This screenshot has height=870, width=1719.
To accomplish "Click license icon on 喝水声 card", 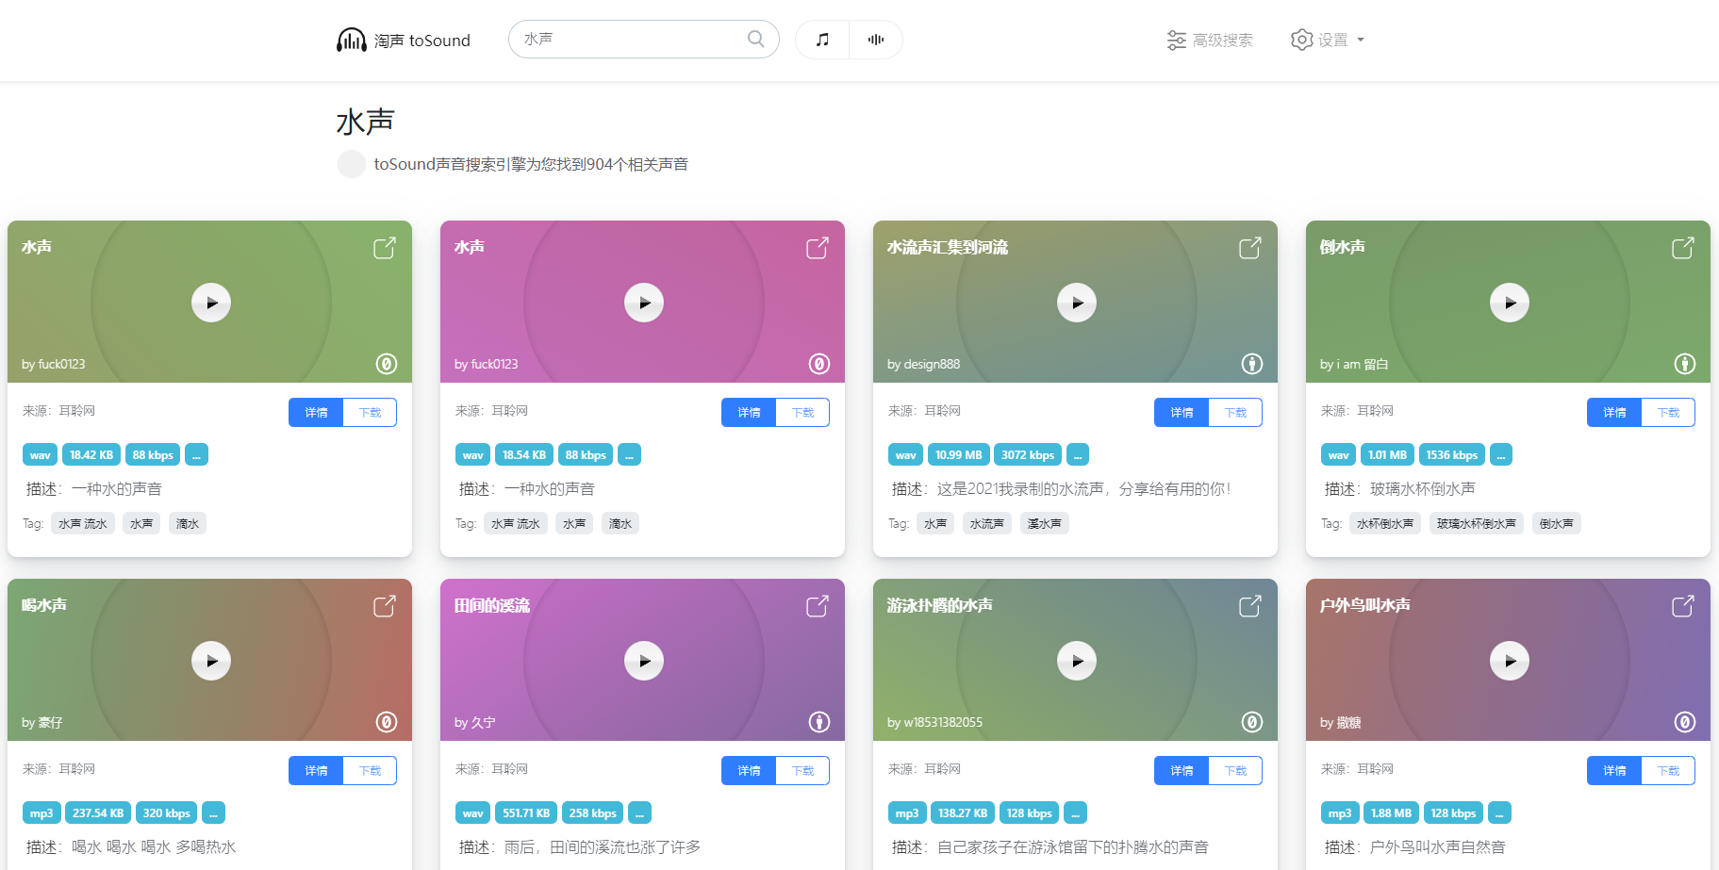I will coord(387,722).
